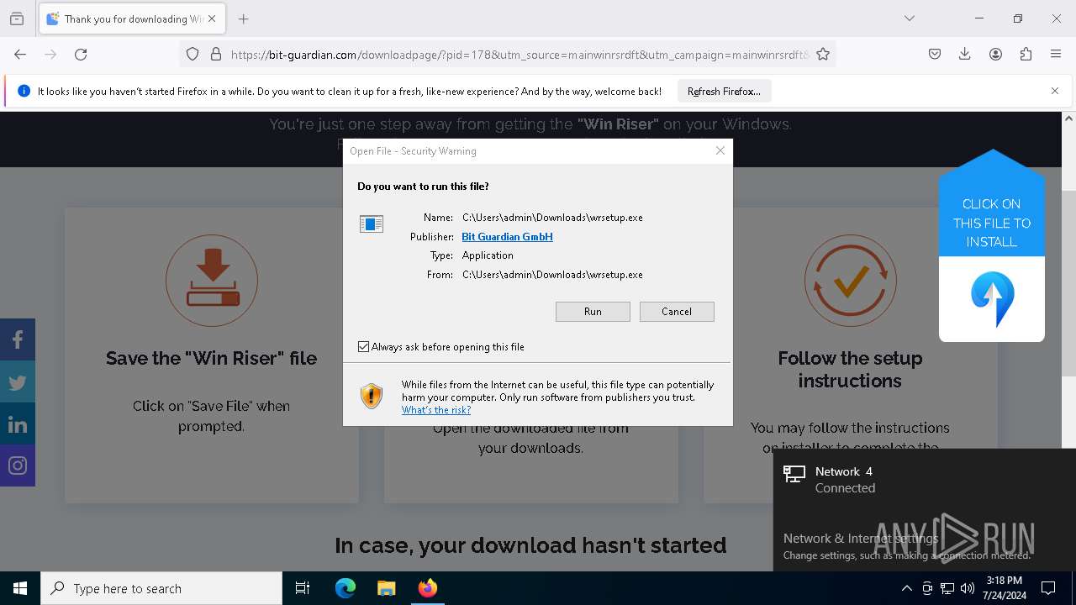
Task: Reload the page with refresh icon
Action: pos(81,54)
